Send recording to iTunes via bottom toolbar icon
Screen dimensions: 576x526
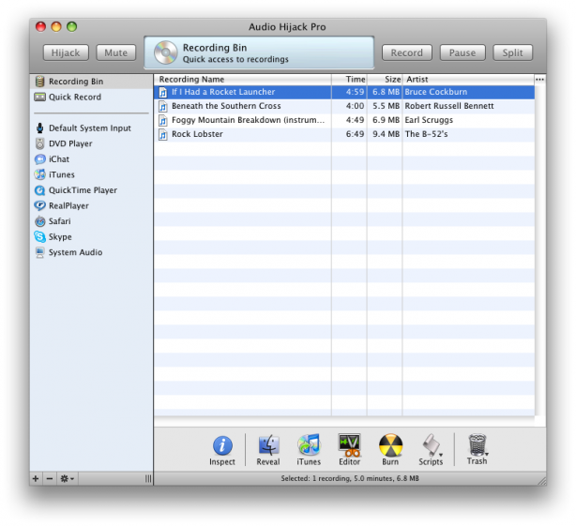(x=309, y=444)
